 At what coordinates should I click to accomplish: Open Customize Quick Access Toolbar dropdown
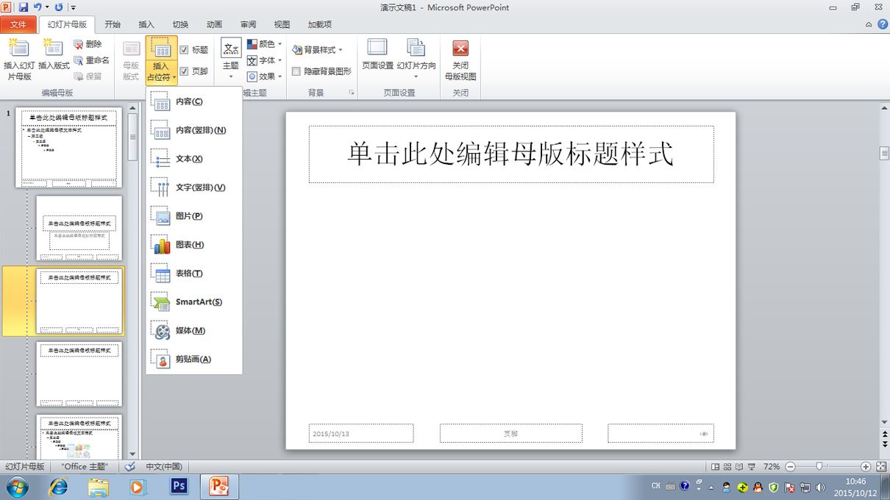pyautogui.click(x=73, y=8)
